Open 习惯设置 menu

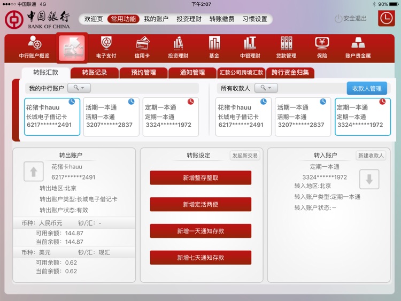[x=255, y=19]
